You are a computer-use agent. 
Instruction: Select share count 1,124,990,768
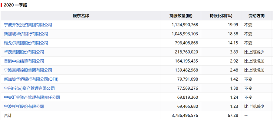tap(185, 25)
